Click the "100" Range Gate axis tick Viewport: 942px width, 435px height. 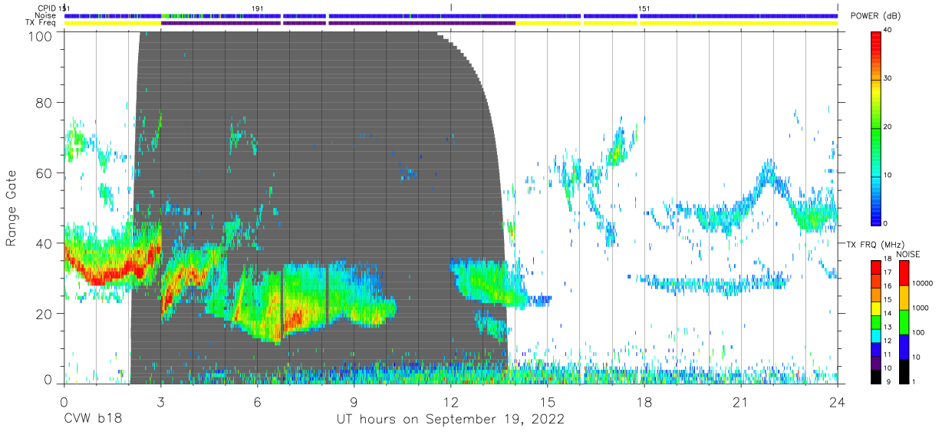click(x=41, y=35)
